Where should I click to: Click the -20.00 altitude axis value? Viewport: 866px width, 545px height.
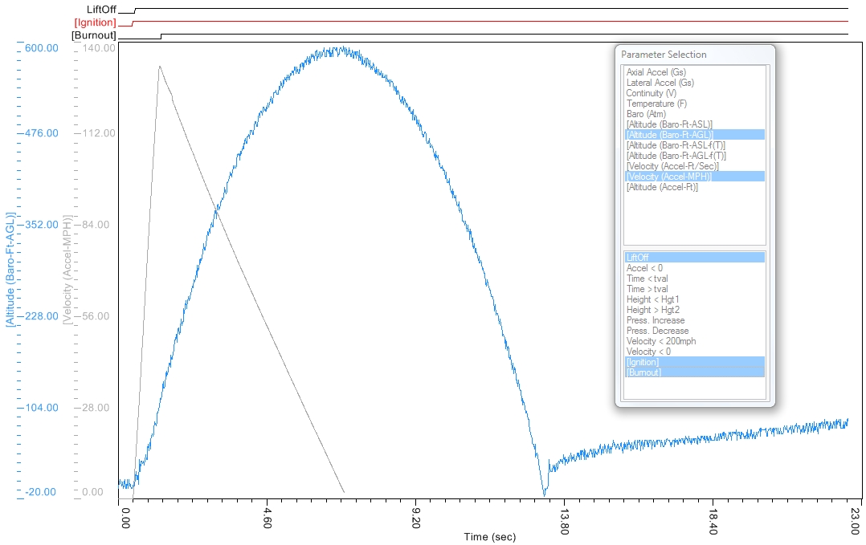coord(41,492)
